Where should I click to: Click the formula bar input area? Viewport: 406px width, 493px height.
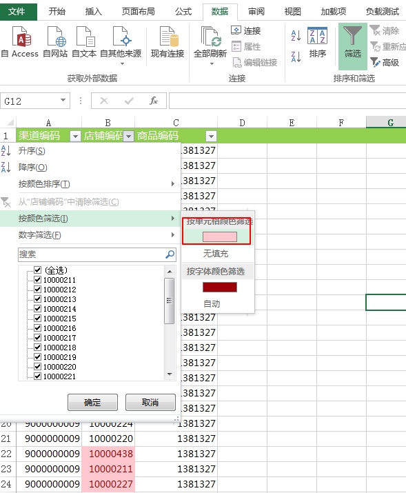(287, 101)
